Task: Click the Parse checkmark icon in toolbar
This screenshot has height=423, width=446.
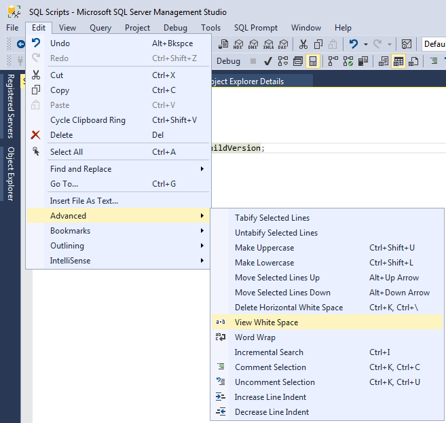Action: [268, 61]
